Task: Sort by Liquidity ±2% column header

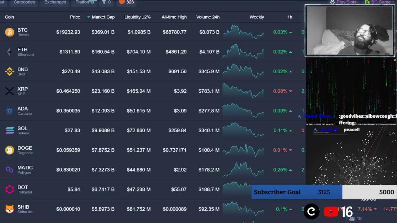Action: pos(137,17)
